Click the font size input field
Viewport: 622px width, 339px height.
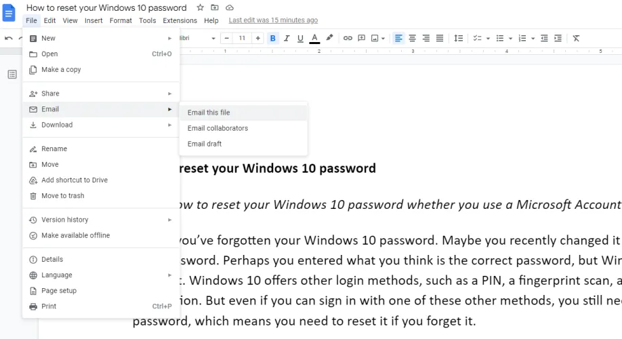pyautogui.click(x=241, y=38)
